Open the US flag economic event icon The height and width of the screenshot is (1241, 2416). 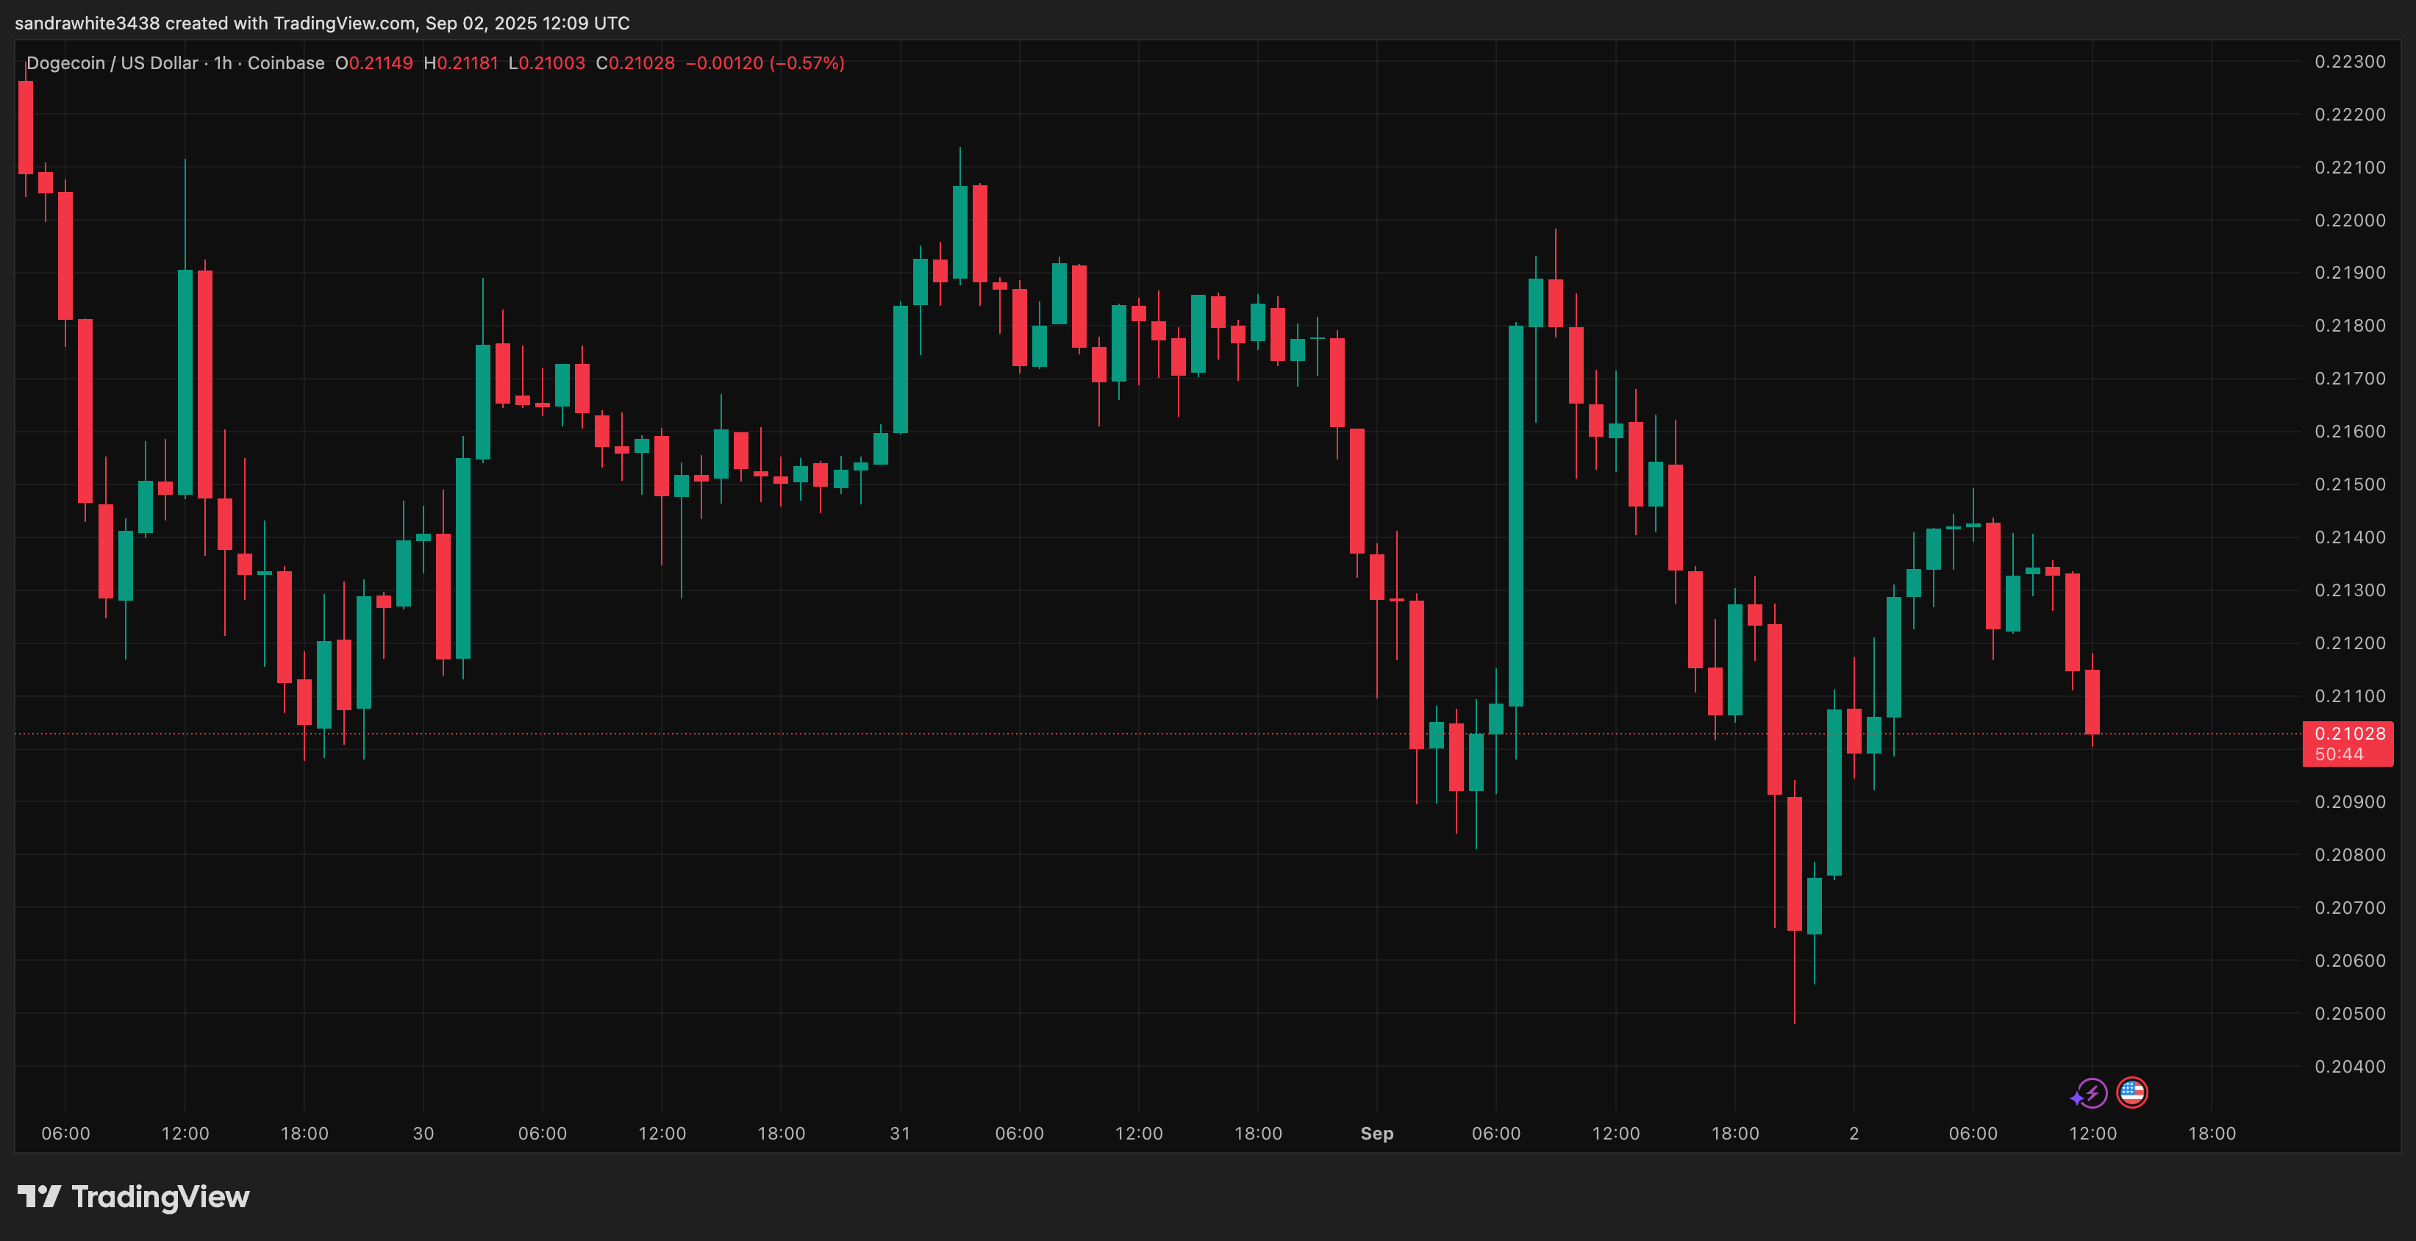[x=2131, y=1092]
